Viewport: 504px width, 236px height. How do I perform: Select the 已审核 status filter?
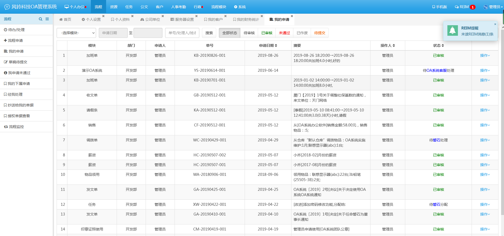[267, 33]
